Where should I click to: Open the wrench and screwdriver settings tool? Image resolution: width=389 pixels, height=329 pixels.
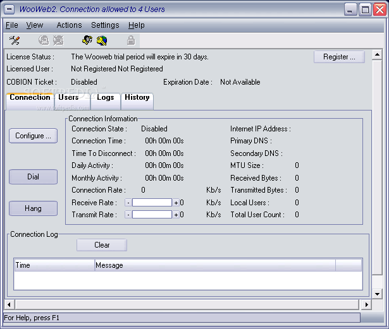pos(15,40)
